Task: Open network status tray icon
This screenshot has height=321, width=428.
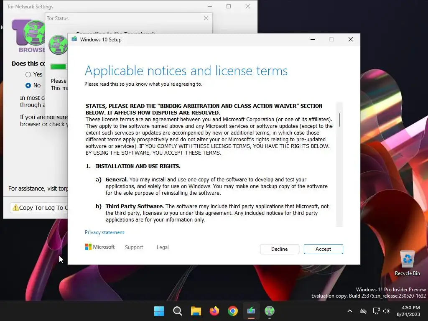Action: [x=377, y=311]
